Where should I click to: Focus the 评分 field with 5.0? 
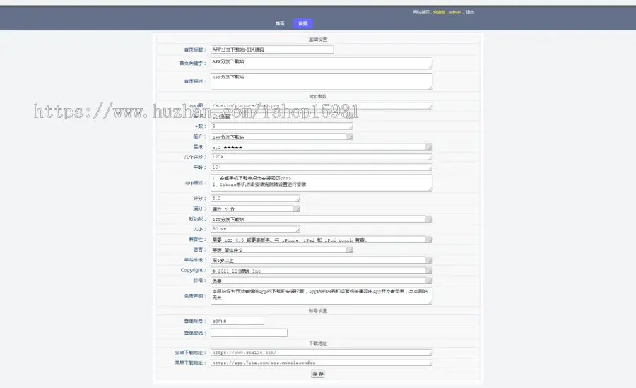(x=255, y=199)
